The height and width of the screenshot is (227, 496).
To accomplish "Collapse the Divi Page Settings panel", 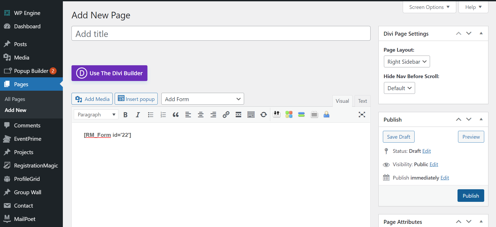I will [x=481, y=34].
